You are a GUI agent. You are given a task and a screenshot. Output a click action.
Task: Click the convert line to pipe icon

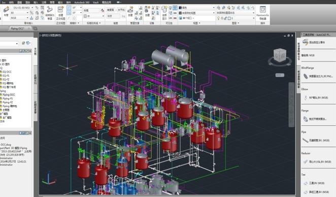50,13
